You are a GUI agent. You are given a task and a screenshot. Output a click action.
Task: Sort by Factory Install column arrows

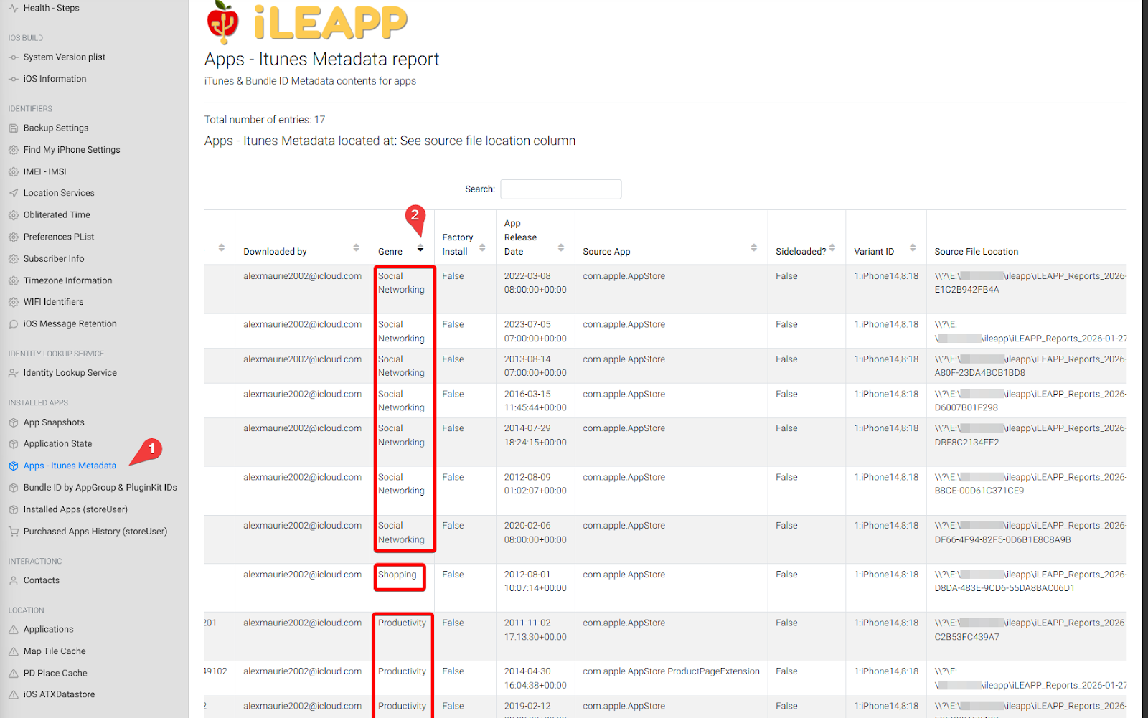(482, 247)
